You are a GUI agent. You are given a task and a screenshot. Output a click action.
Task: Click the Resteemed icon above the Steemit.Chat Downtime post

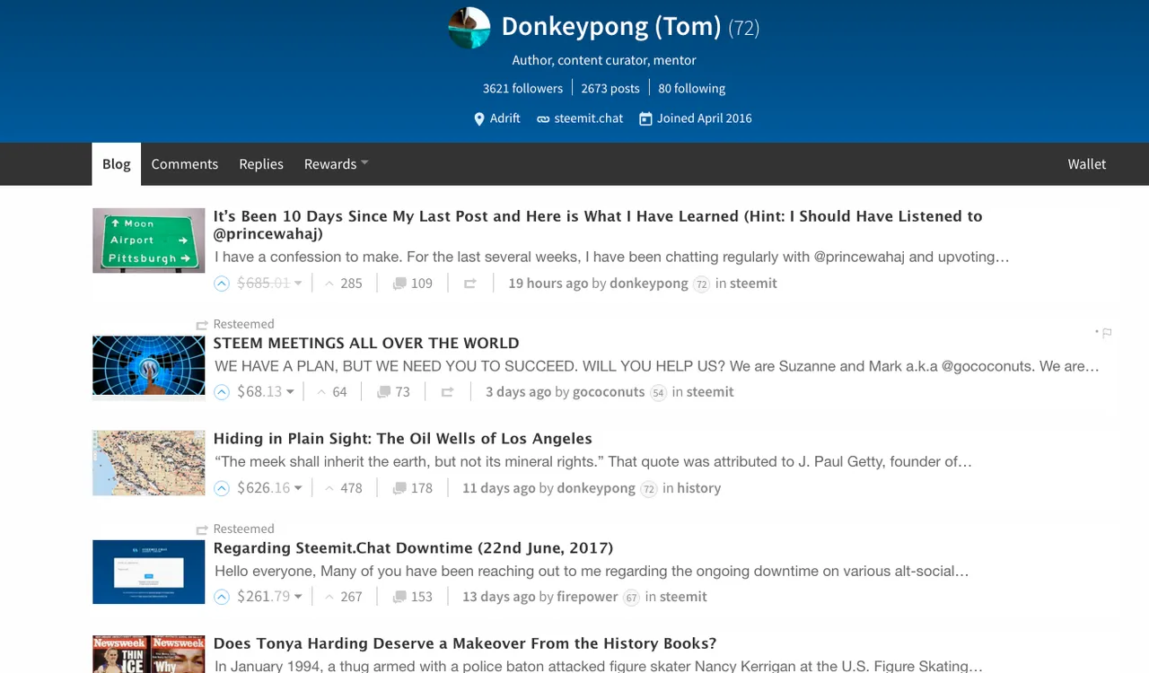(x=202, y=529)
